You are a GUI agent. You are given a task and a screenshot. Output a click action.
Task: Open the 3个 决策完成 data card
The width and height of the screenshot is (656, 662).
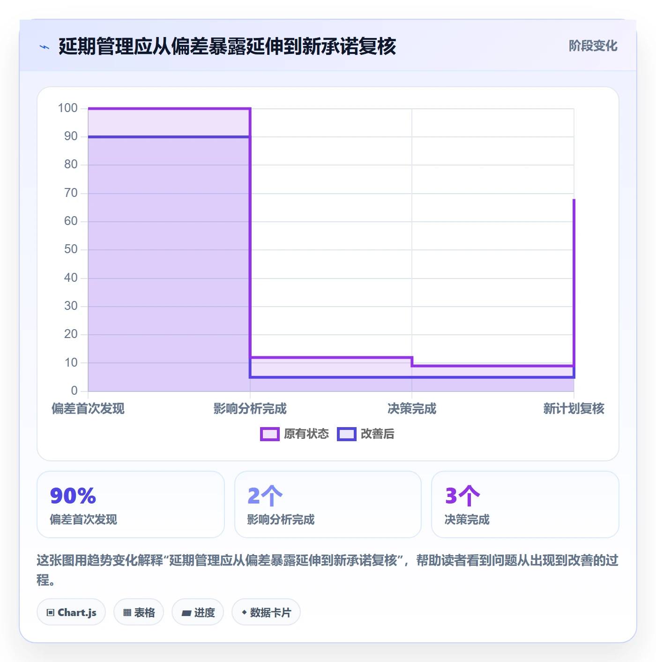[x=525, y=504]
